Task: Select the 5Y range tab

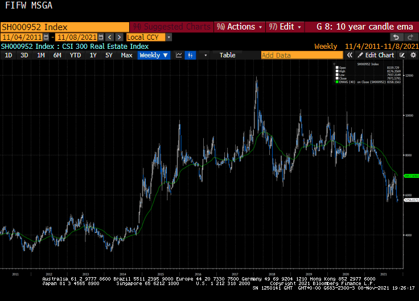Action: tap(109, 55)
